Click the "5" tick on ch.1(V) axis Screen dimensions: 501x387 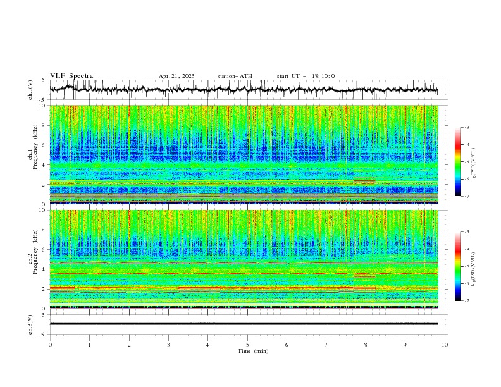coord(44,80)
